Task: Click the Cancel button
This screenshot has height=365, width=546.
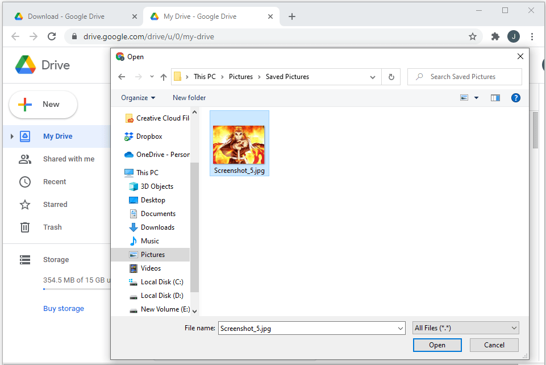Action: (494, 345)
